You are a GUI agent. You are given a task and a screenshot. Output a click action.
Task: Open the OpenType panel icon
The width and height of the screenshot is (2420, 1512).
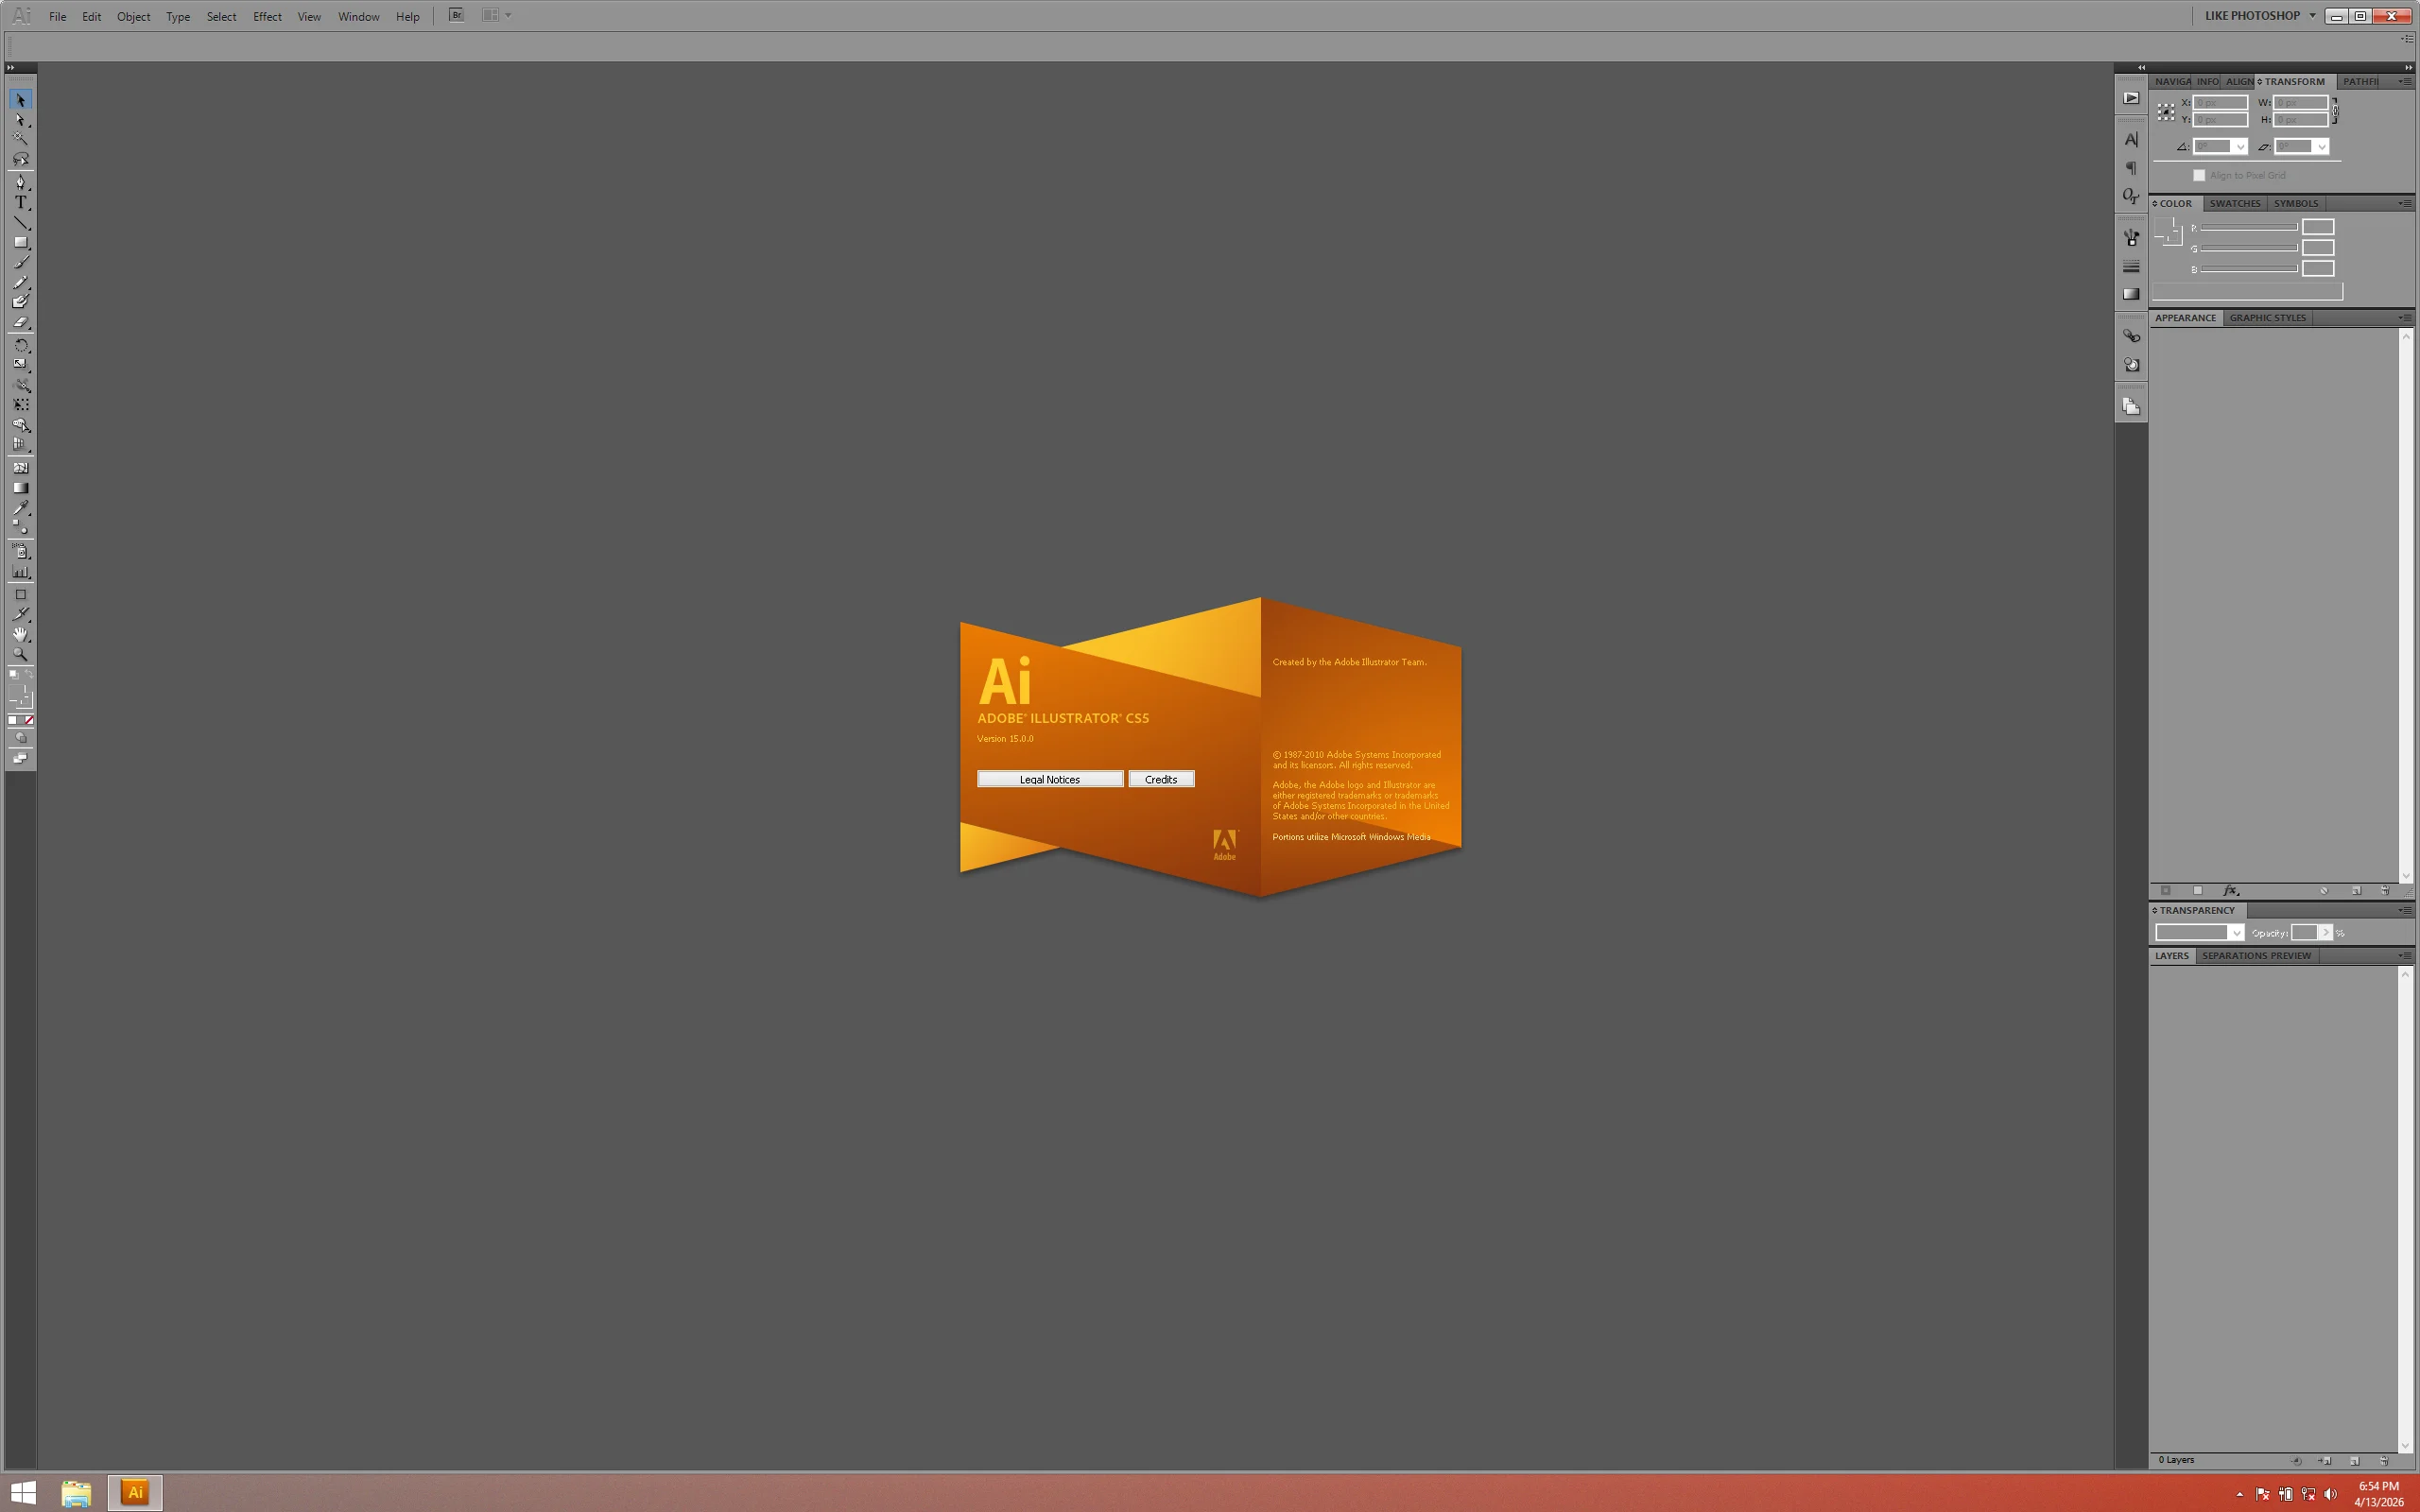point(2131,196)
